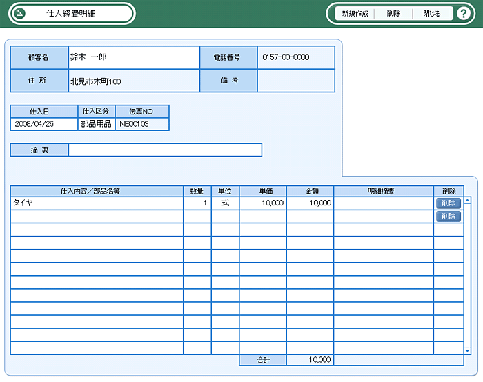Click the table scrollbar up arrow
Screen dimensions: 483x382
point(468,201)
